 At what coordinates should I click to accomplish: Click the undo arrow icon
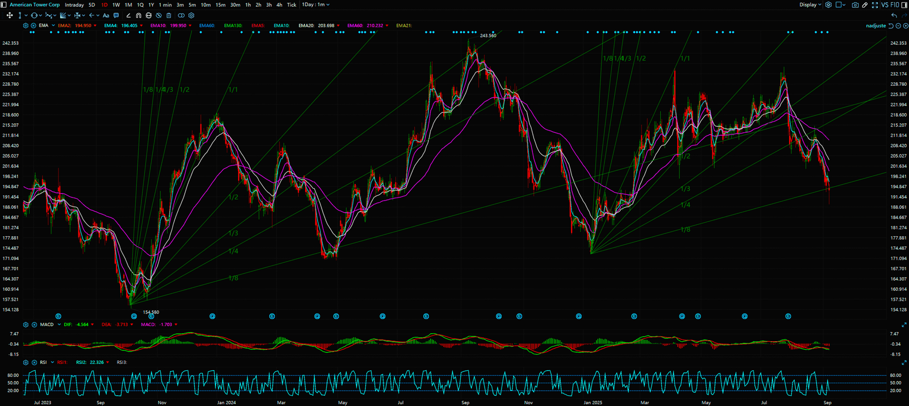tap(894, 15)
